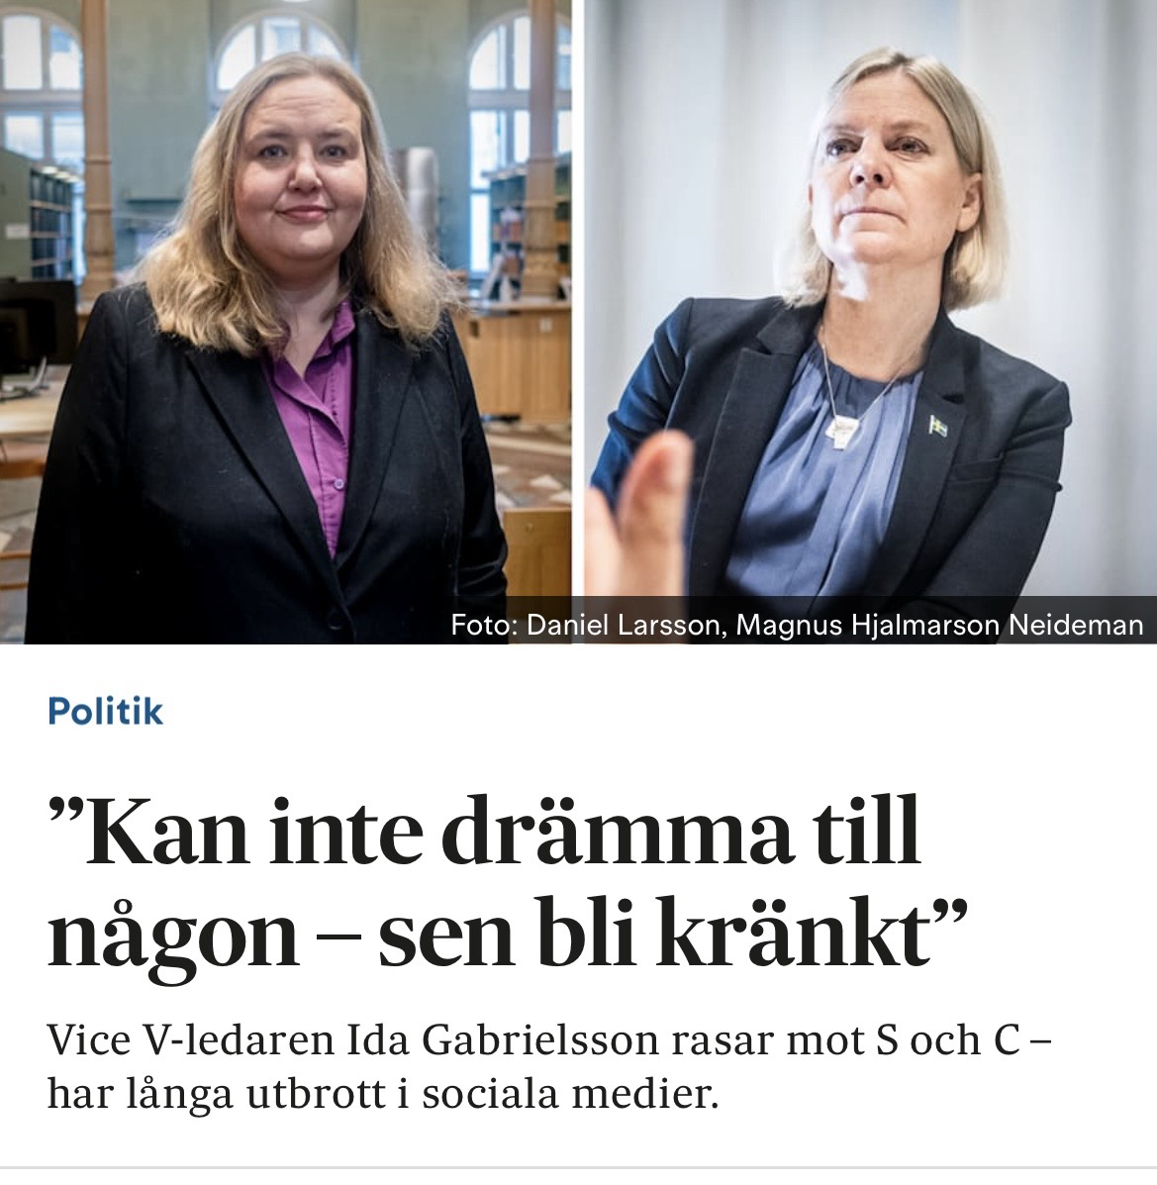Click the name "Ida Gabrielsson" in subheading
Viewport: 1157px width, 1185px height.
point(503,1042)
